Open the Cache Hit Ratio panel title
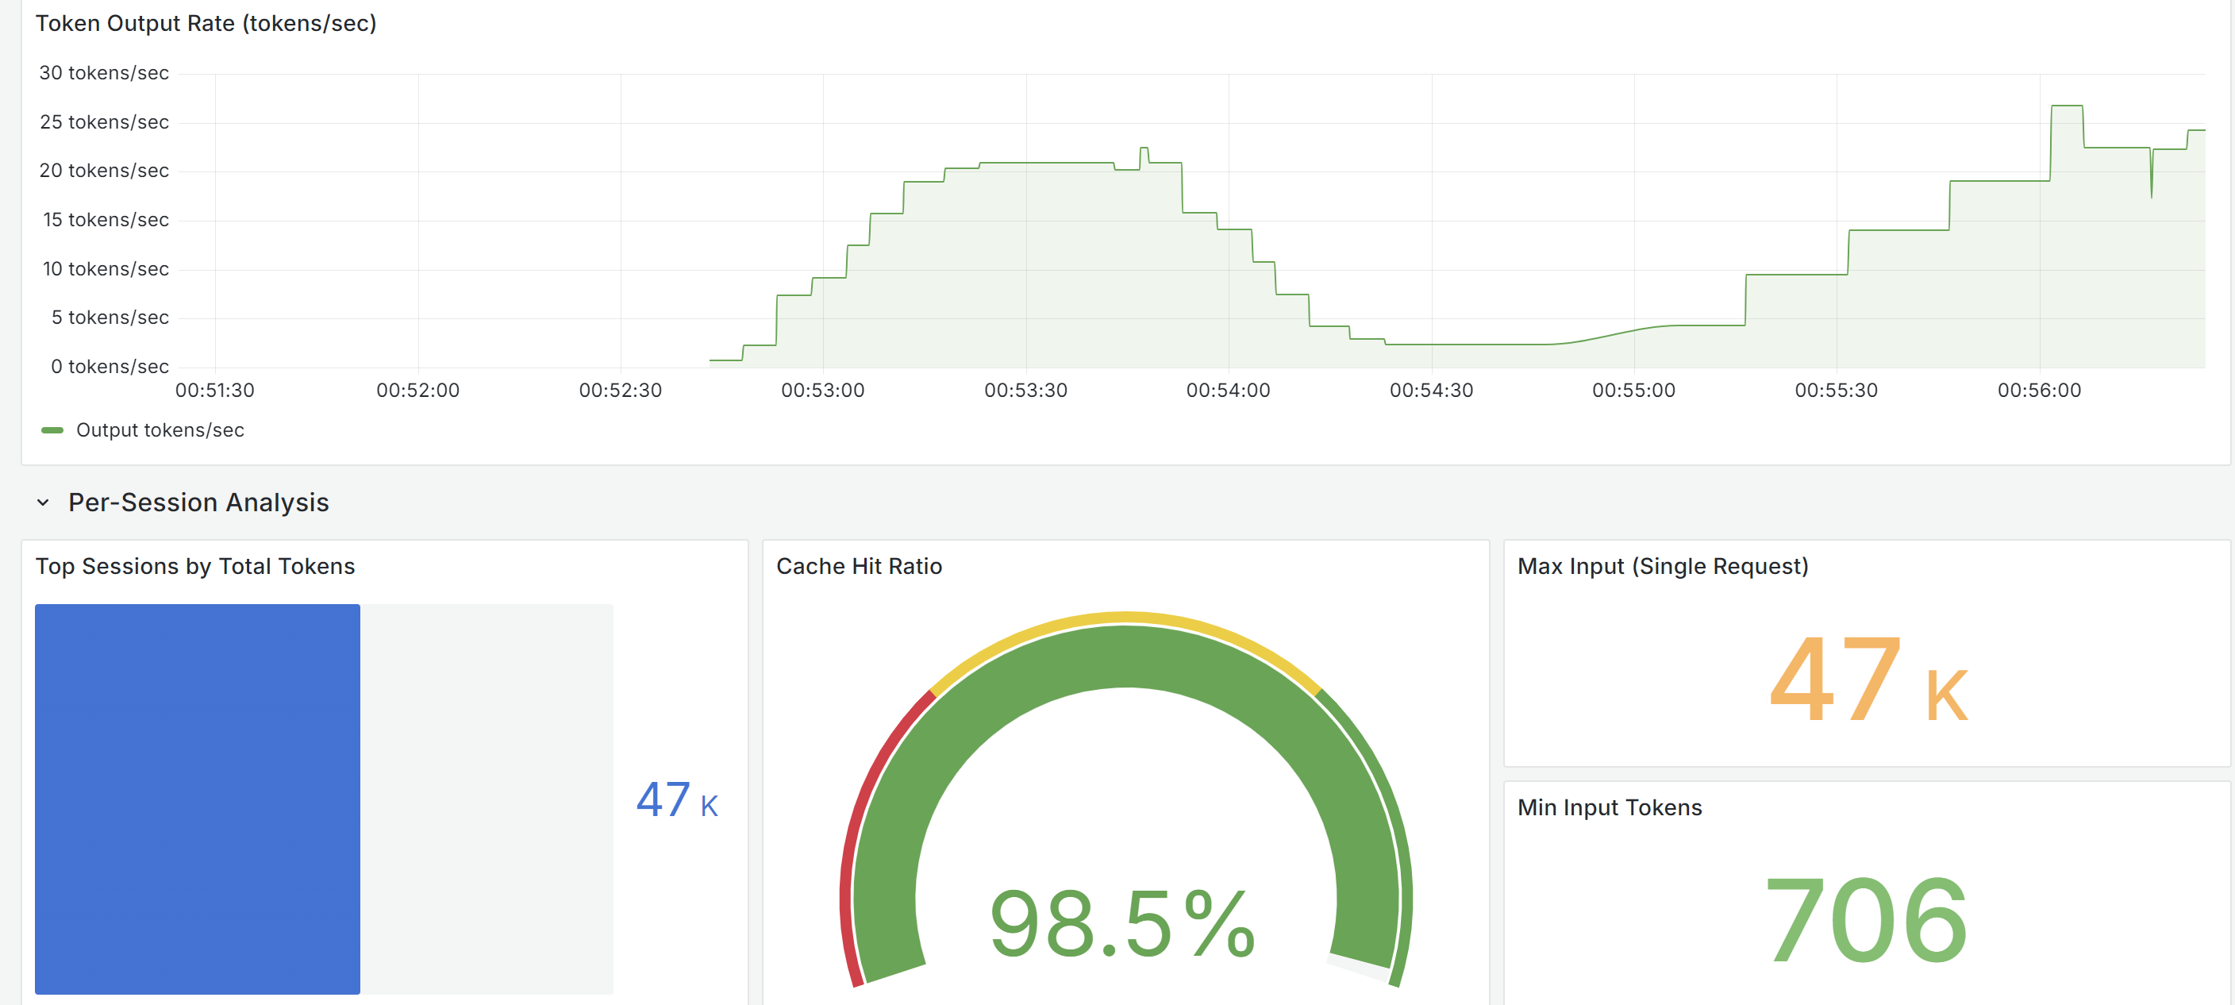 click(x=859, y=566)
